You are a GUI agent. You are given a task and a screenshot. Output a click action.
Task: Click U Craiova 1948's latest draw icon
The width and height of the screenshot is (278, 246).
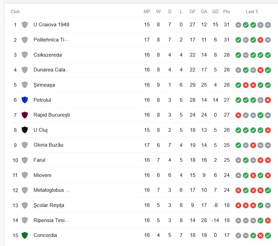(268, 25)
